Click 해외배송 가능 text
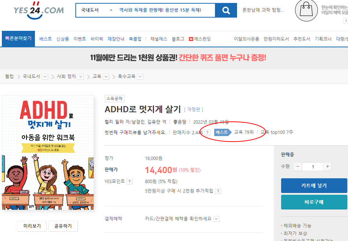This screenshot has width=348, height=241. point(297,226)
